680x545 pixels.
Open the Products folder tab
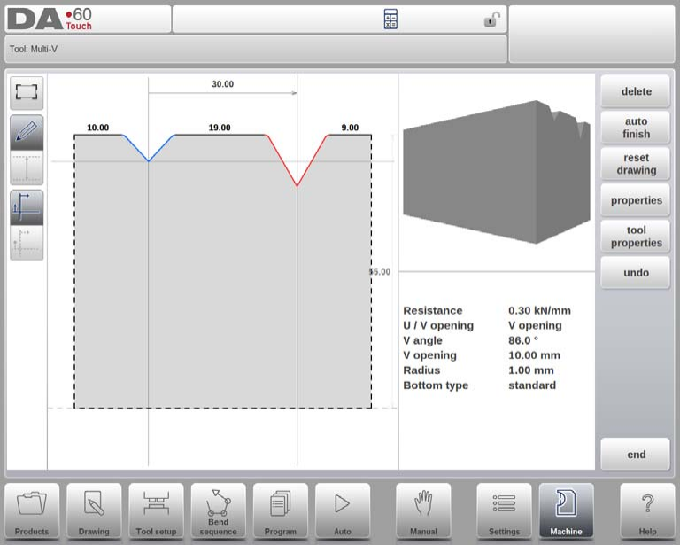click(32, 511)
